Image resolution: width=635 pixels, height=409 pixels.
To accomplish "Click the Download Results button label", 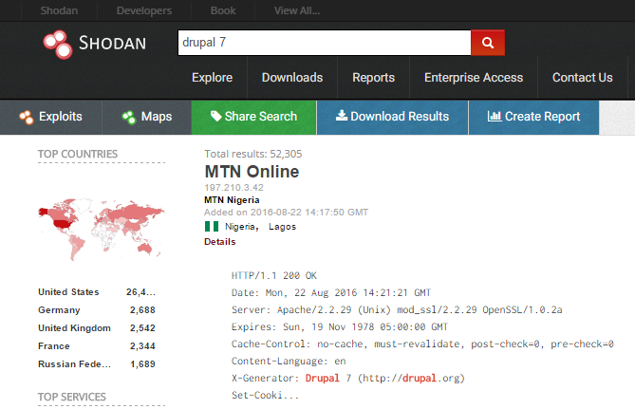I will tap(400, 117).
